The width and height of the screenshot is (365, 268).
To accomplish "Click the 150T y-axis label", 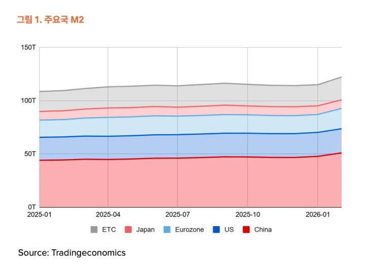I will click(x=28, y=47).
